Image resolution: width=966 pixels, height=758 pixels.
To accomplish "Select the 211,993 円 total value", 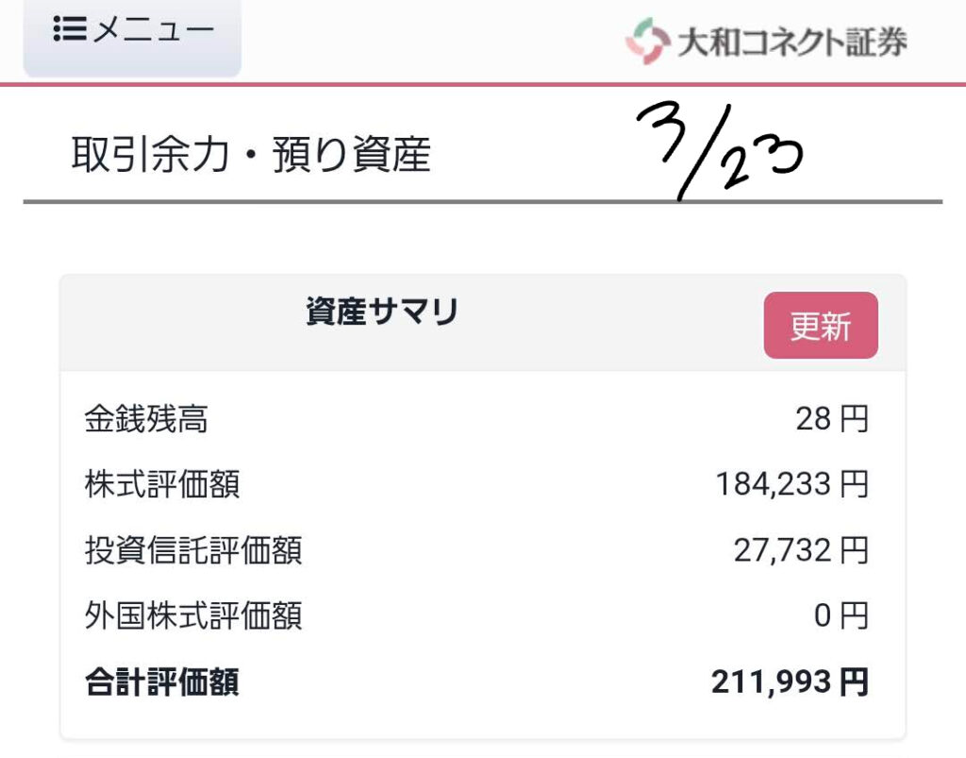I will (x=789, y=682).
